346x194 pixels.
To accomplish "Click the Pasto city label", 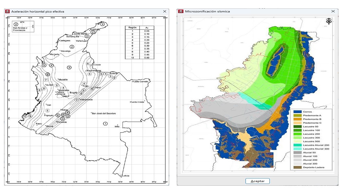I will click(39, 124).
